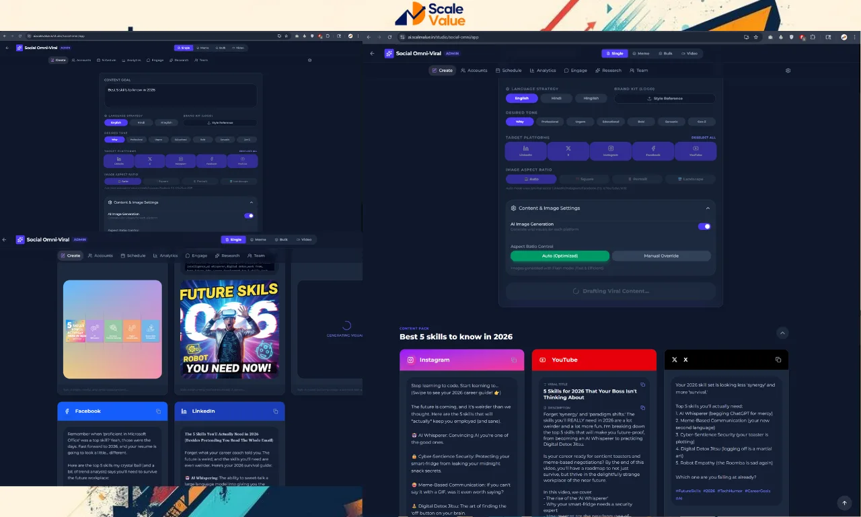Choose the Professional tone in right window

point(550,122)
